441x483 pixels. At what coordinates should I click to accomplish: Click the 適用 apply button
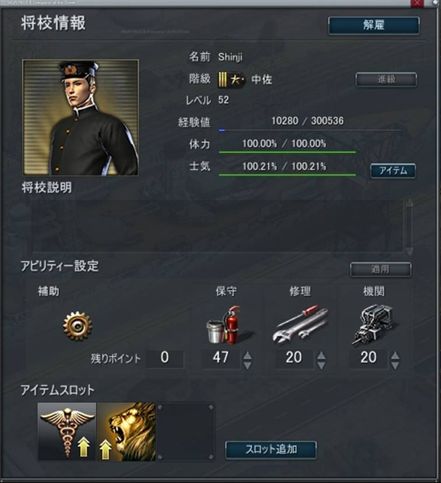(x=381, y=269)
